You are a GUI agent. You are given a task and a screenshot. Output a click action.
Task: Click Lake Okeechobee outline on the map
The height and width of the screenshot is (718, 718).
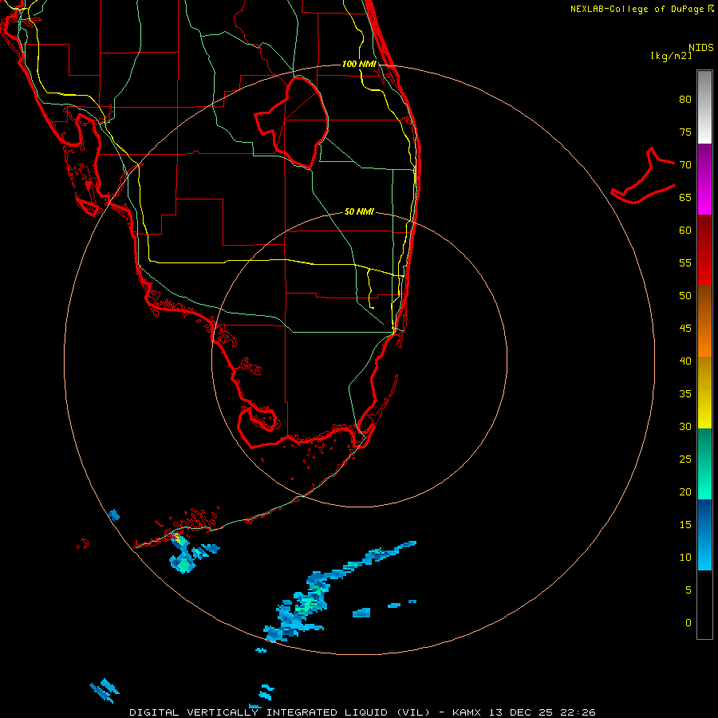point(292,122)
